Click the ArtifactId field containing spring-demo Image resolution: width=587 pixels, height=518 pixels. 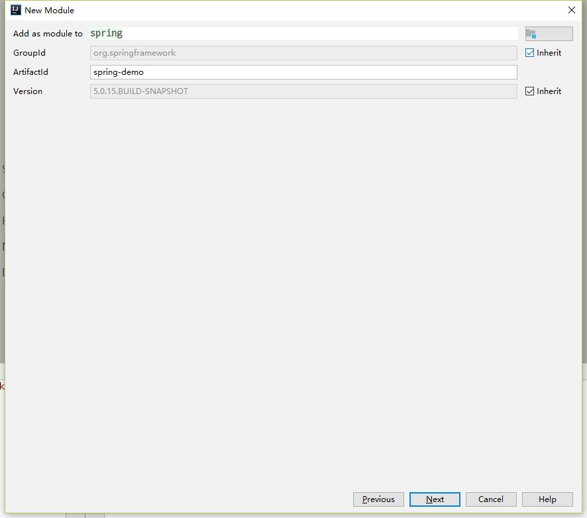pos(303,72)
